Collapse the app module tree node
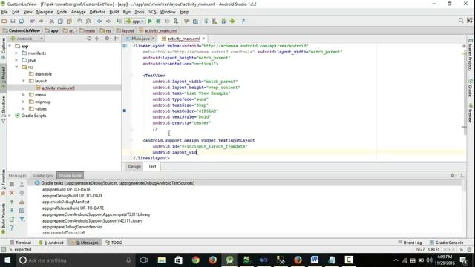 click(x=10, y=46)
